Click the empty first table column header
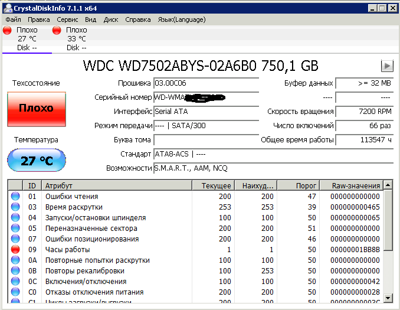The image size is (400, 310). click(15, 185)
